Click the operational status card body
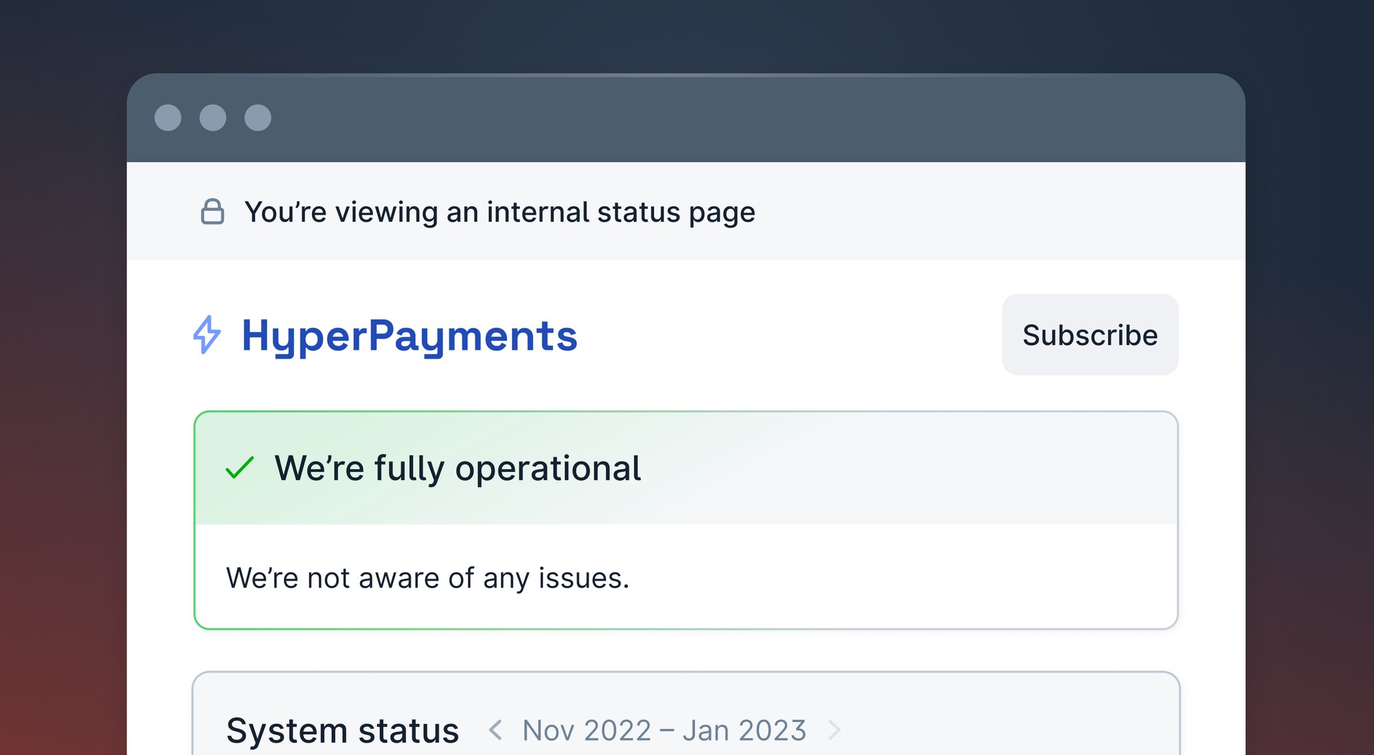 [x=893, y=577]
